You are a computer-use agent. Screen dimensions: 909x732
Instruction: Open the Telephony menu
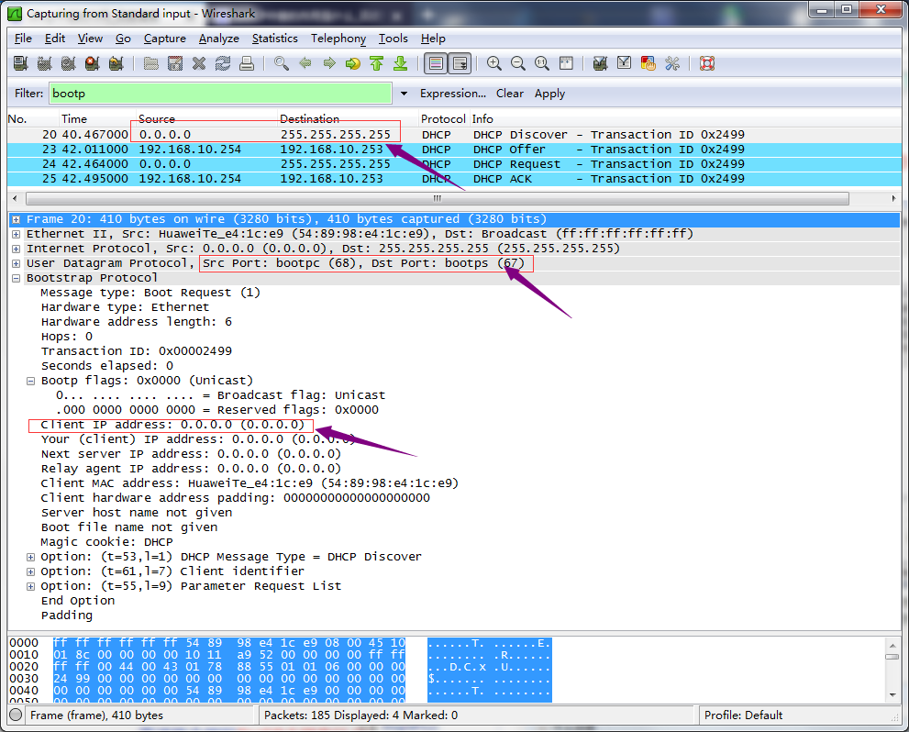click(x=338, y=39)
